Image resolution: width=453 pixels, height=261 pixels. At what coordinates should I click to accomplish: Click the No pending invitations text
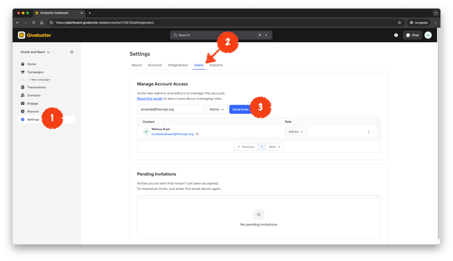click(259, 224)
